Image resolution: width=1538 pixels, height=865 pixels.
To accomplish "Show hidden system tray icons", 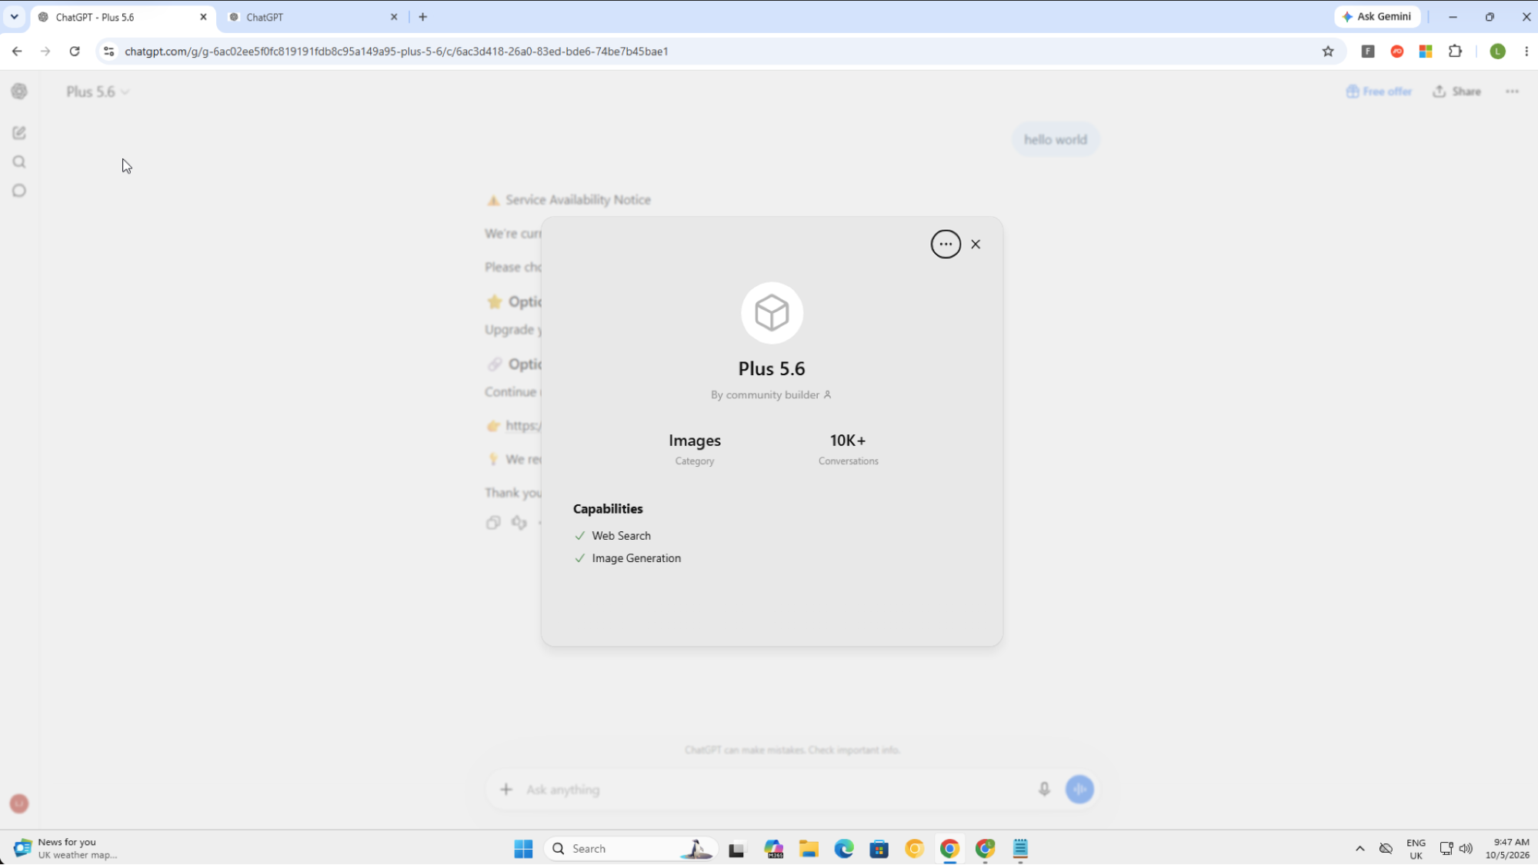I will click(x=1360, y=849).
